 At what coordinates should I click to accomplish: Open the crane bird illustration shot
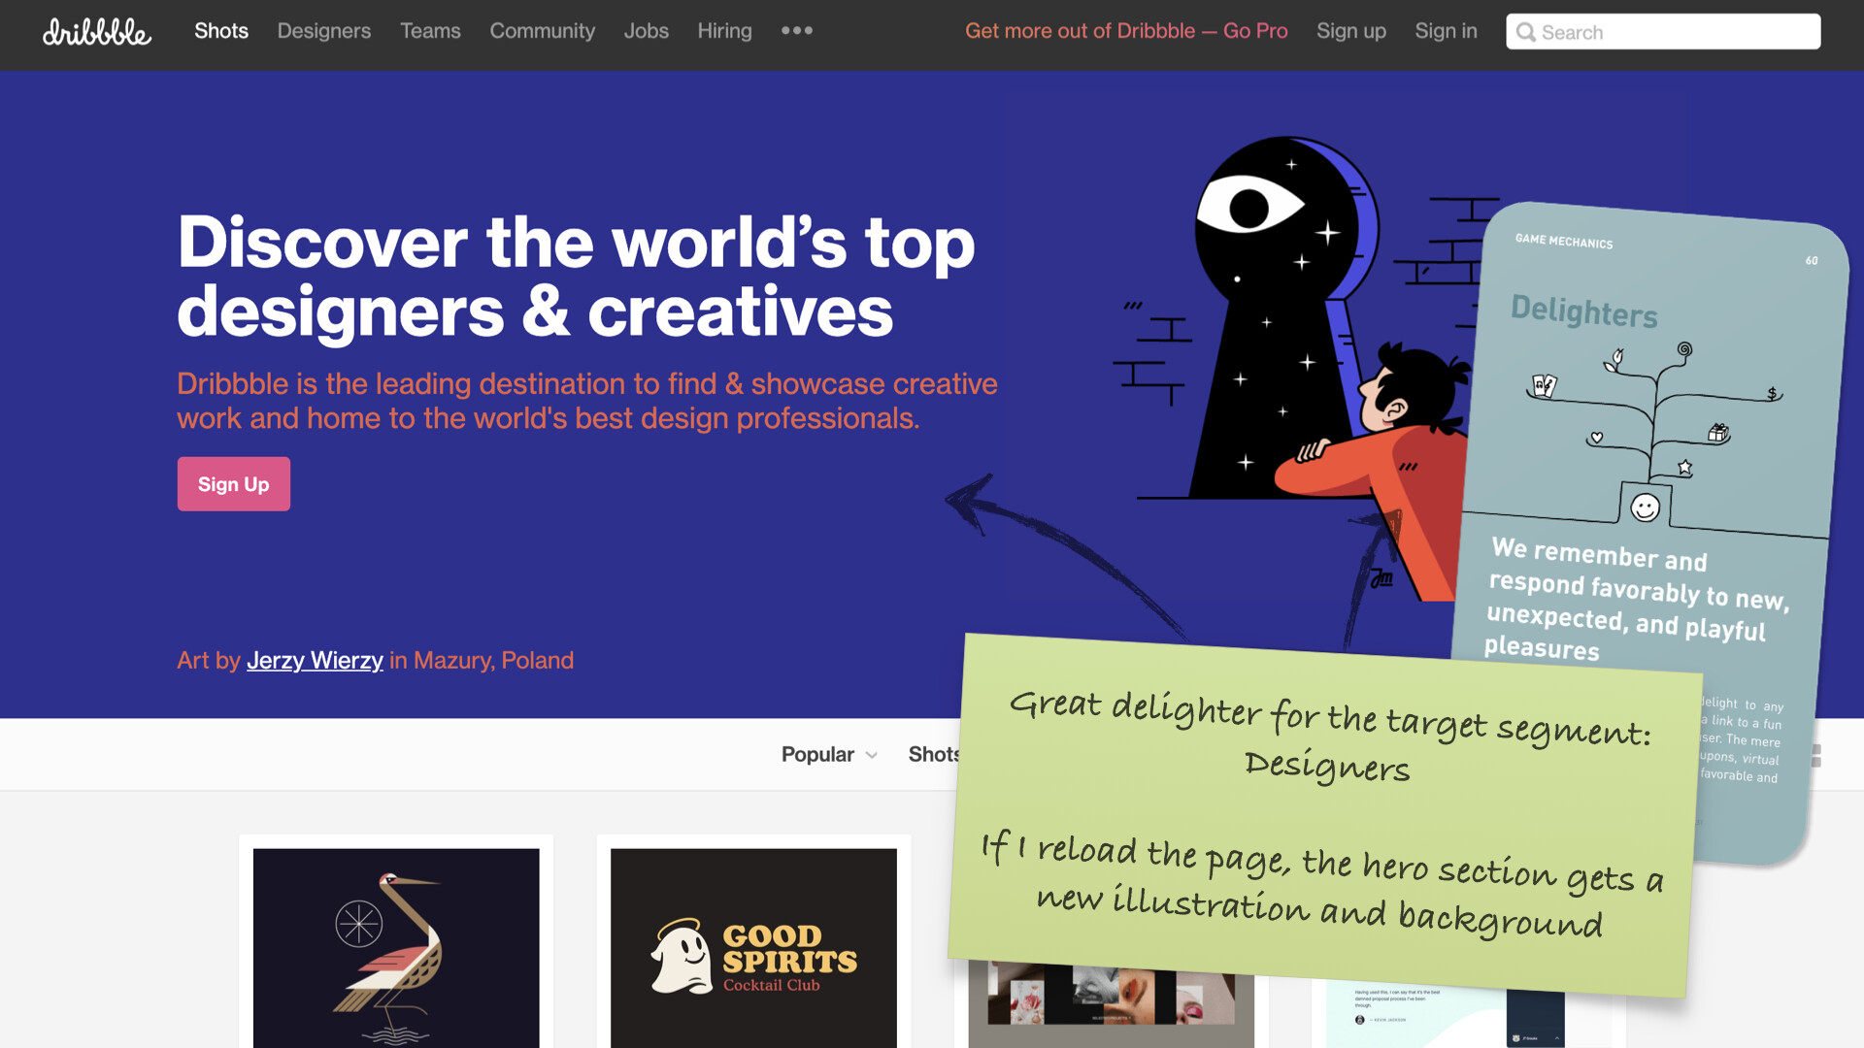point(396,948)
